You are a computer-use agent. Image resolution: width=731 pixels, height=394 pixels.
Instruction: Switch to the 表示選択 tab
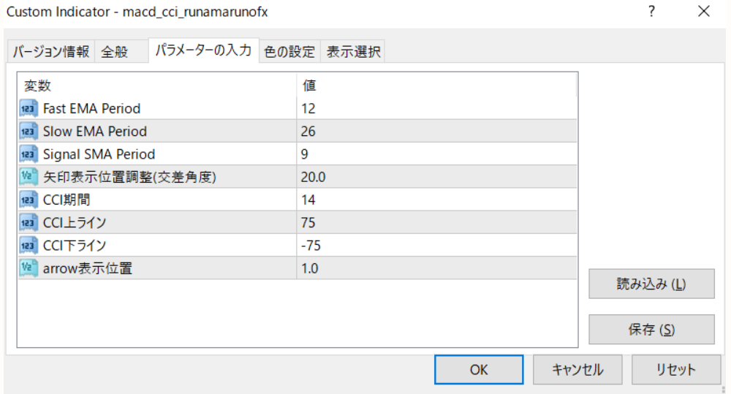coord(353,52)
